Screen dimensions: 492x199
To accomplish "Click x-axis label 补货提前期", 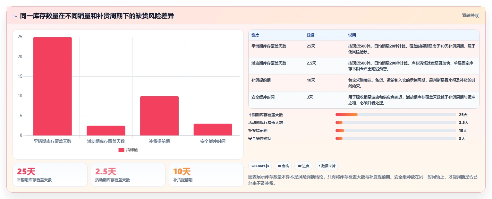I will [x=159, y=141].
